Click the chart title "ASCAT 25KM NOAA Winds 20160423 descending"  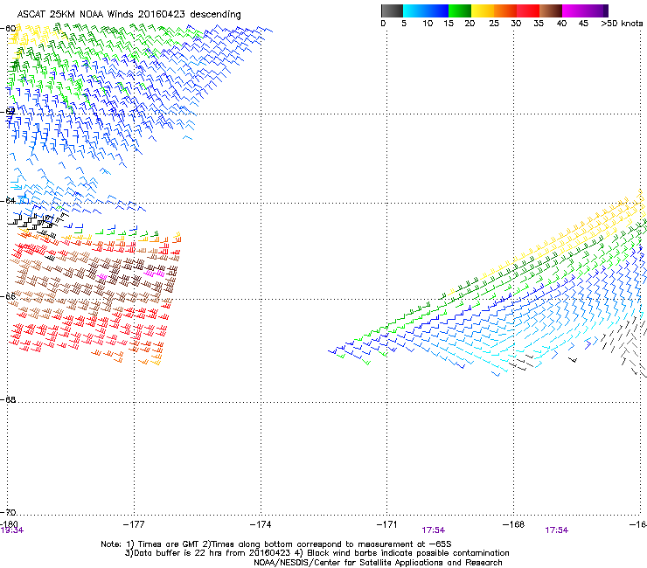pos(129,15)
